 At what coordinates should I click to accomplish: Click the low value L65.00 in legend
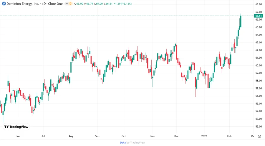98,4
